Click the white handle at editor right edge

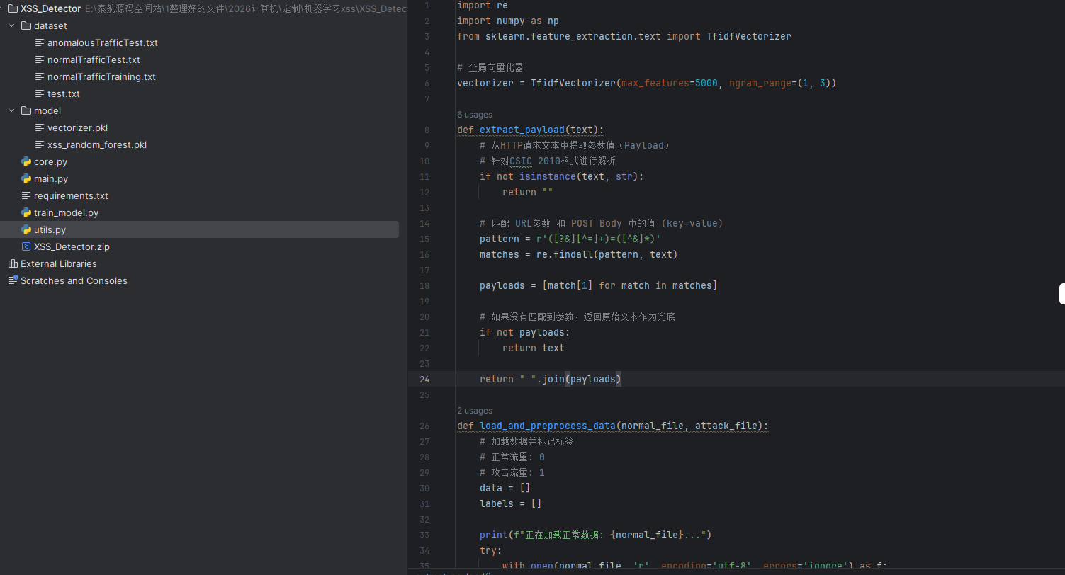1062,294
